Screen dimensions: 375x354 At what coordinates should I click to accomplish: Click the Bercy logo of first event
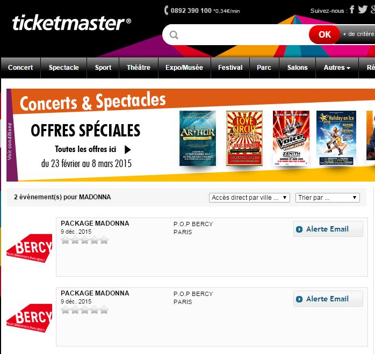(30, 248)
